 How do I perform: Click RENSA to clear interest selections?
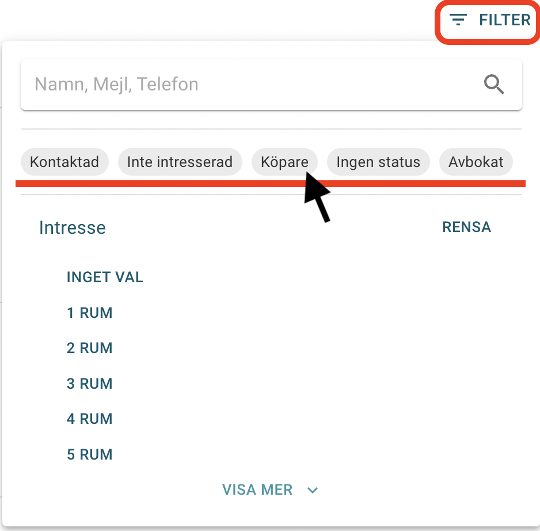466,227
